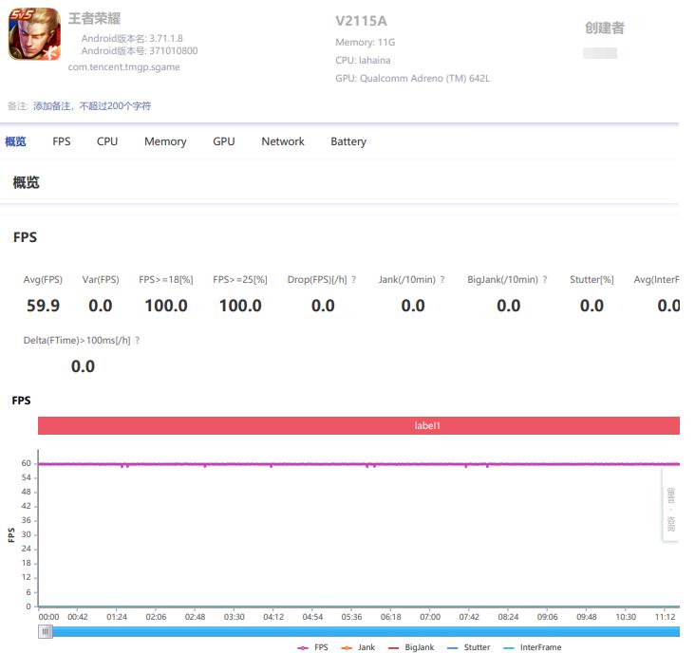The image size is (695, 653).
Task: Toggle the Jank series in chart legend
Action: (358, 647)
